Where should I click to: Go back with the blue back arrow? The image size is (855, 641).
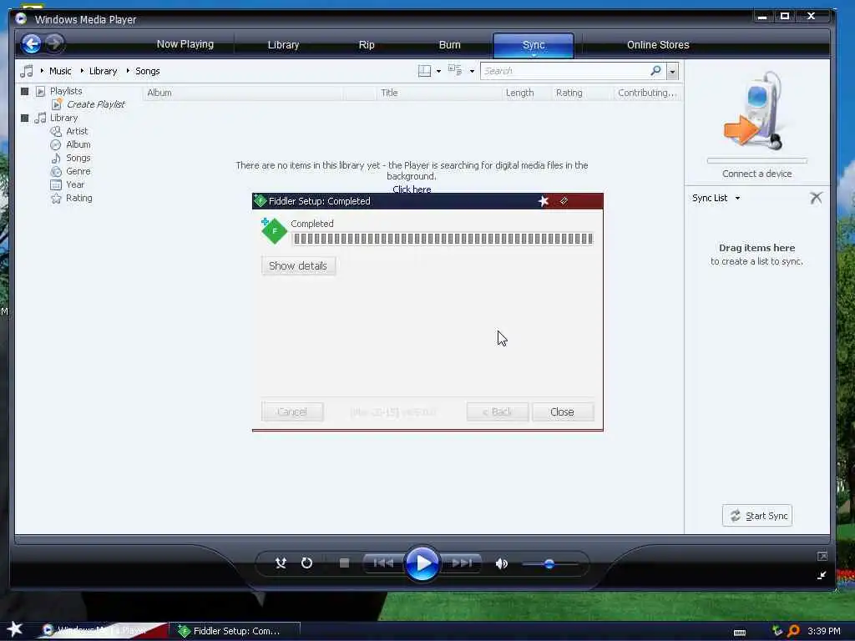(x=31, y=43)
